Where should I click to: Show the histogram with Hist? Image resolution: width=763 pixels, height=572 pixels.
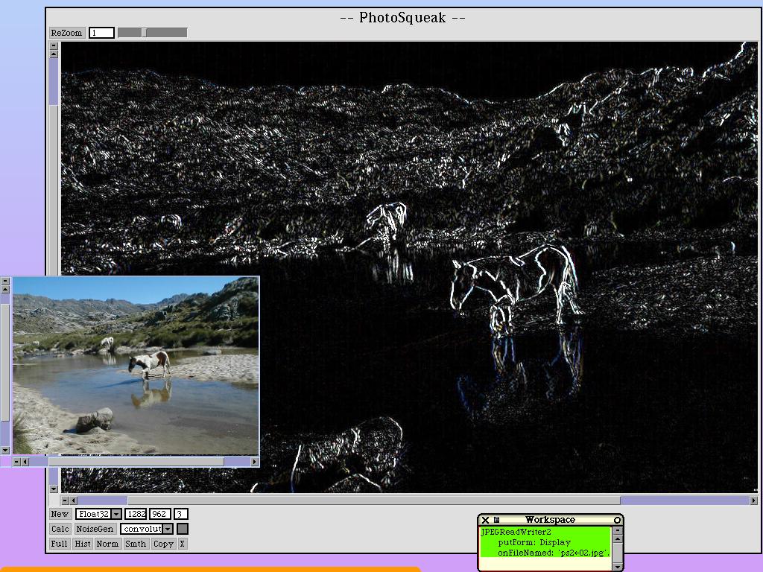pos(82,544)
